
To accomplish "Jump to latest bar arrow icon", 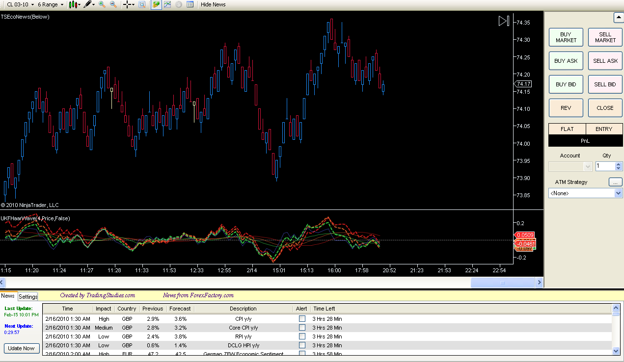I will (x=504, y=21).
